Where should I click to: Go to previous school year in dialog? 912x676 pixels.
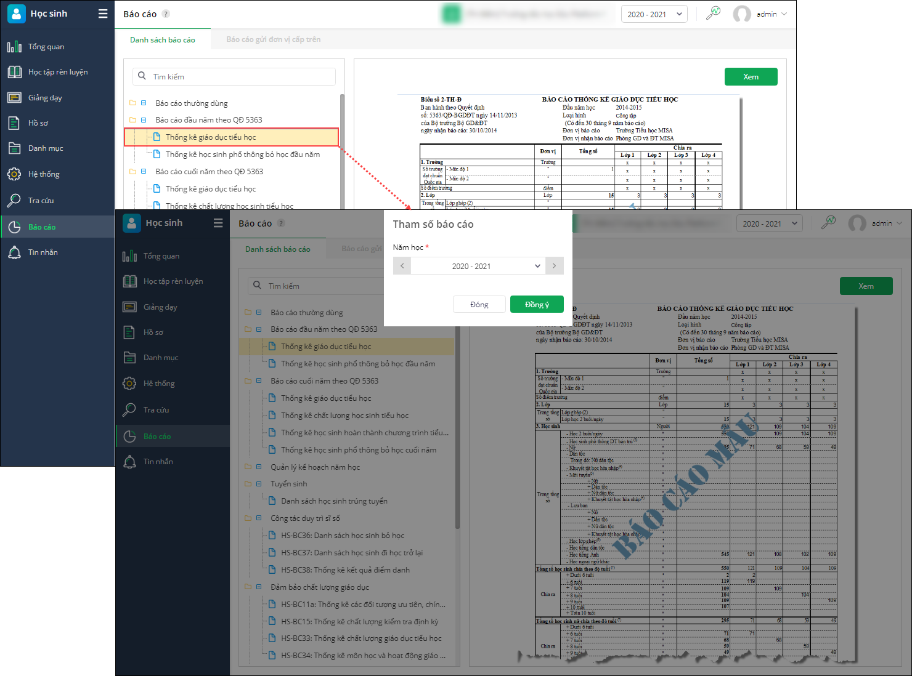[x=402, y=266]
